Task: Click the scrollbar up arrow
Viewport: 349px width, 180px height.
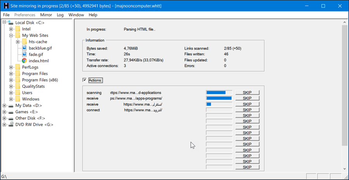Action: pos(345,22)
